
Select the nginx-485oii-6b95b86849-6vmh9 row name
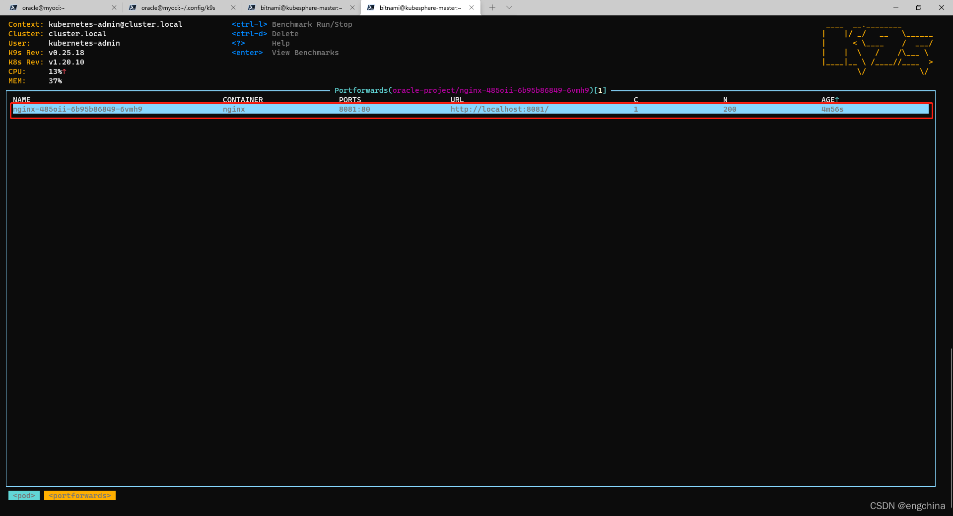77,109
